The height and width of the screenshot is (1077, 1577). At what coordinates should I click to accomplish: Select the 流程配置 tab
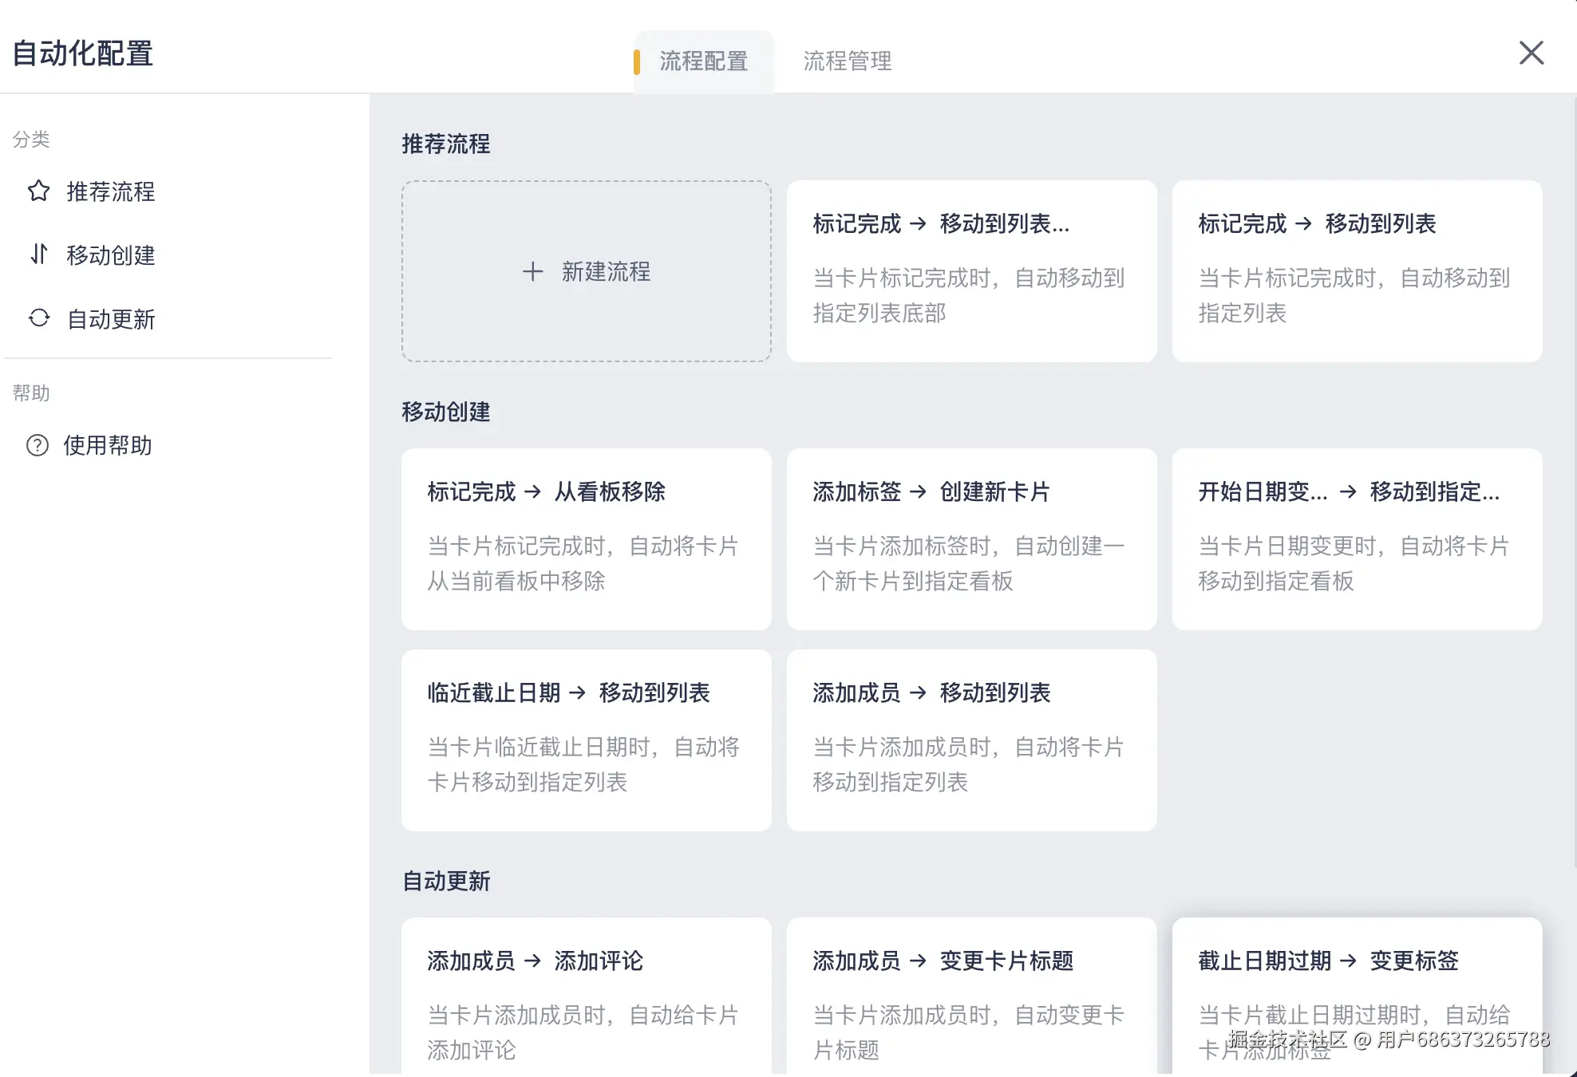click(x=702, y=61)
